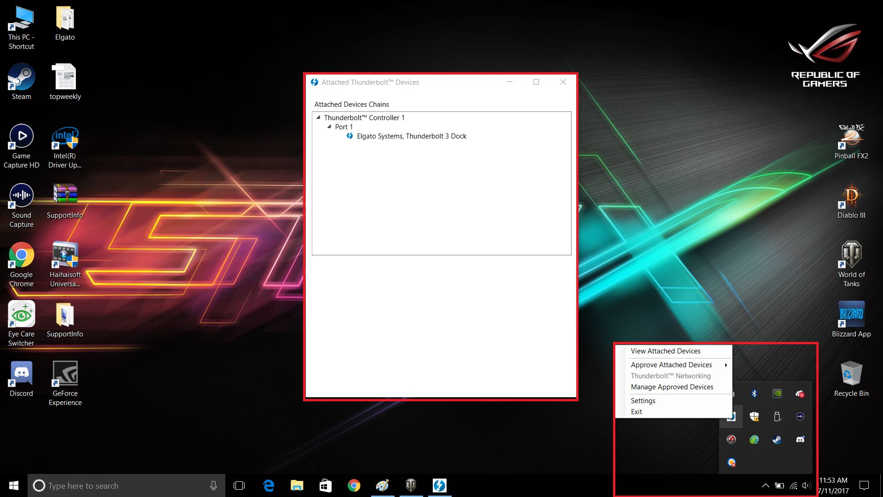Screen dimensions: 883x497
Task: Click Thunderbolt software taskbar icon
Action: pos(440,485)
